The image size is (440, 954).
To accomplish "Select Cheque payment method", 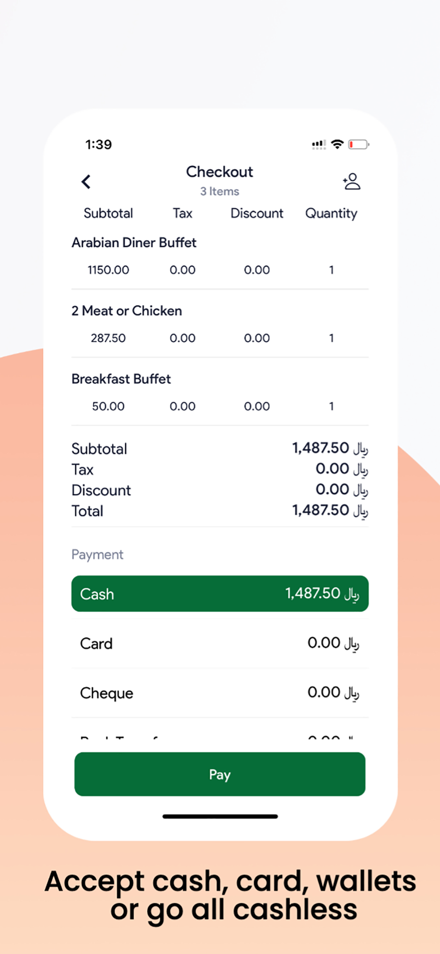I will [220, 693].
